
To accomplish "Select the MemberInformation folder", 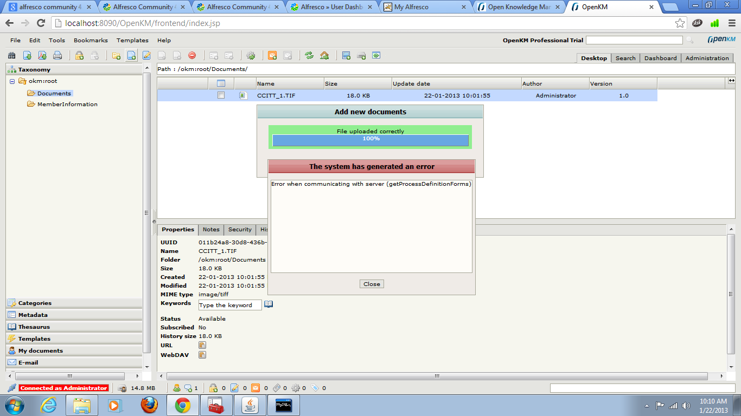I will click(x=67, y=104).
